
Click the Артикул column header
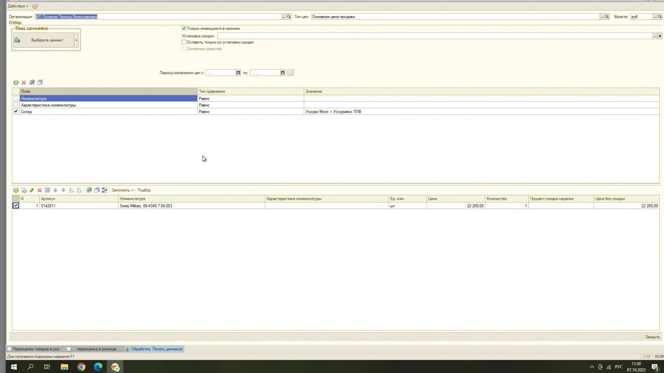[x=79, y=199]
